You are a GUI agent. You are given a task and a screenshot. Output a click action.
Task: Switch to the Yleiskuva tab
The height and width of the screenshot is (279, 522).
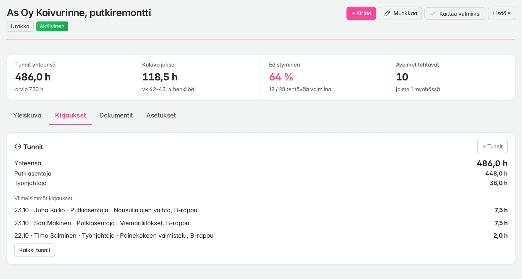tap(27, 115)
